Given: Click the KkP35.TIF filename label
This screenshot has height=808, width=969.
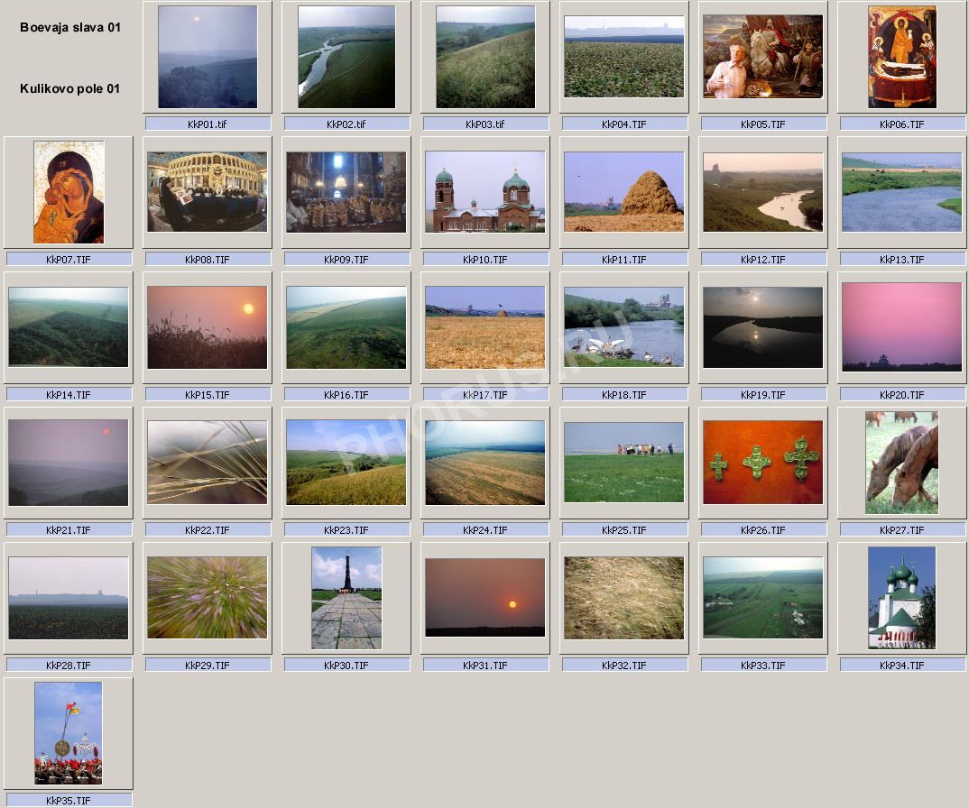Looking at the screenshot, I should click(69, 801).
